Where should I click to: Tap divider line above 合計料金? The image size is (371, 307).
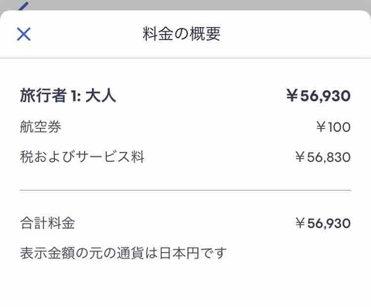[x=185, y=191]
